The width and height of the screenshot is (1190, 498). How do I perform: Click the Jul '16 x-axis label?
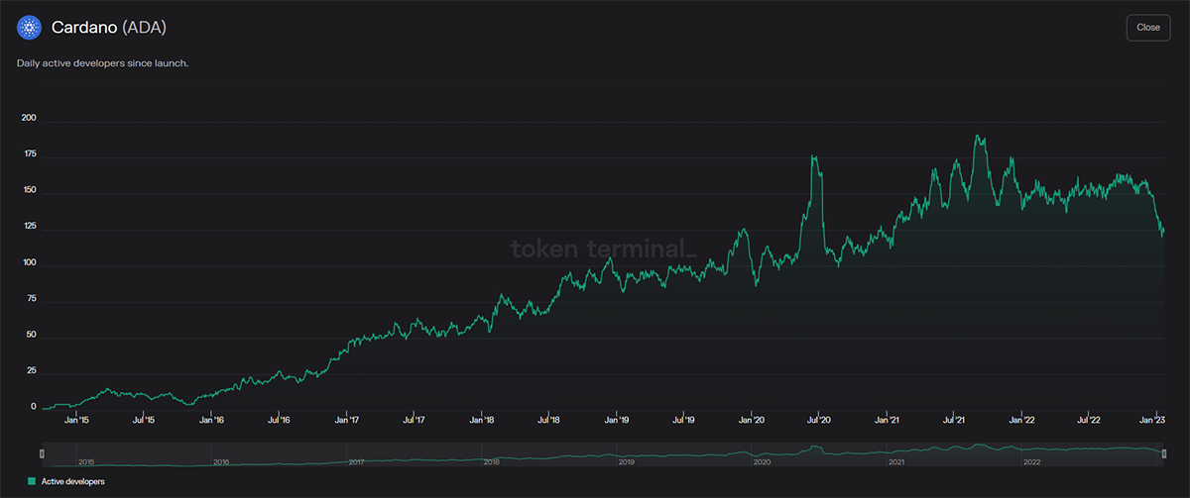point(279,420)
